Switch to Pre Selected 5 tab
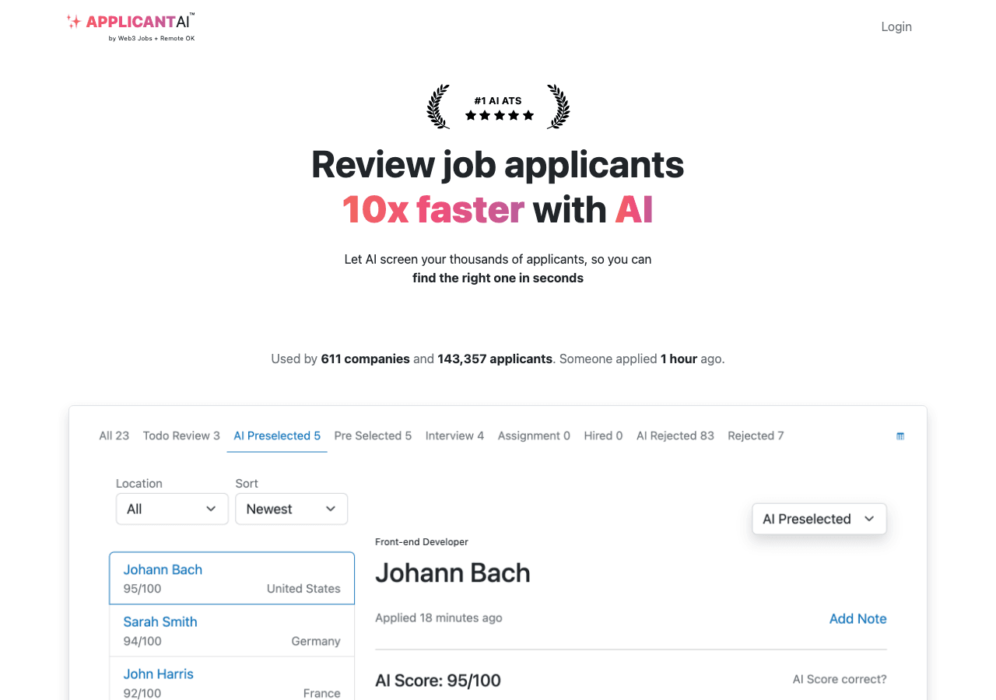 click(373, 436)
